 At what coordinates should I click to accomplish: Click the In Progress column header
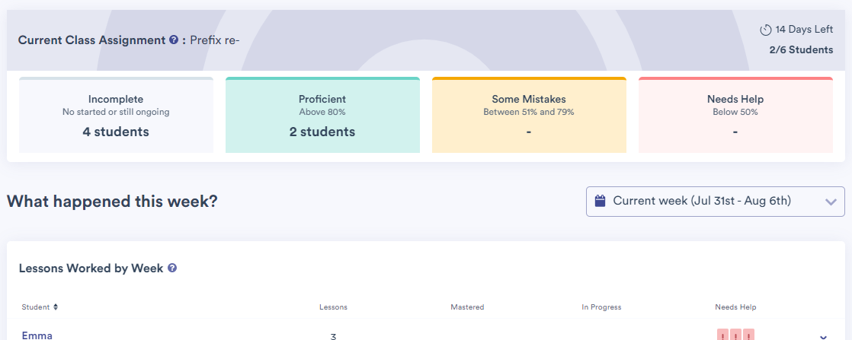(601, 307)
